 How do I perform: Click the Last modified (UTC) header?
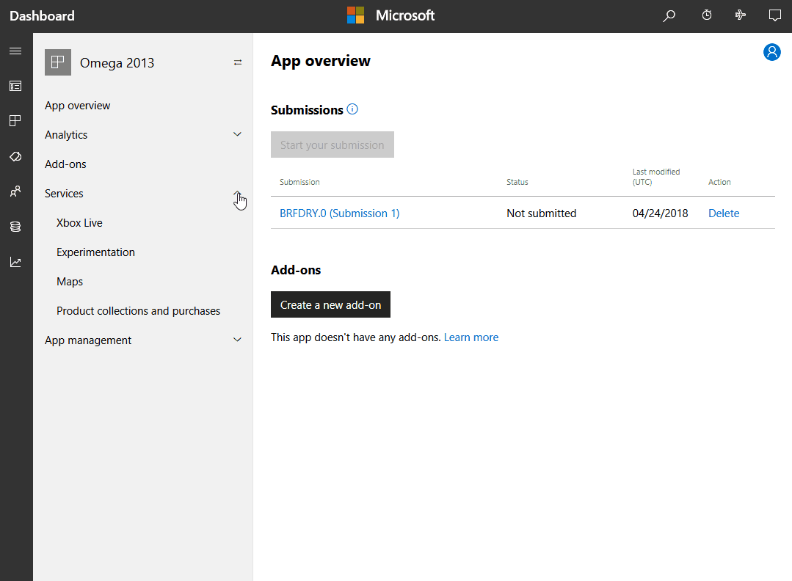pos(656,177)
